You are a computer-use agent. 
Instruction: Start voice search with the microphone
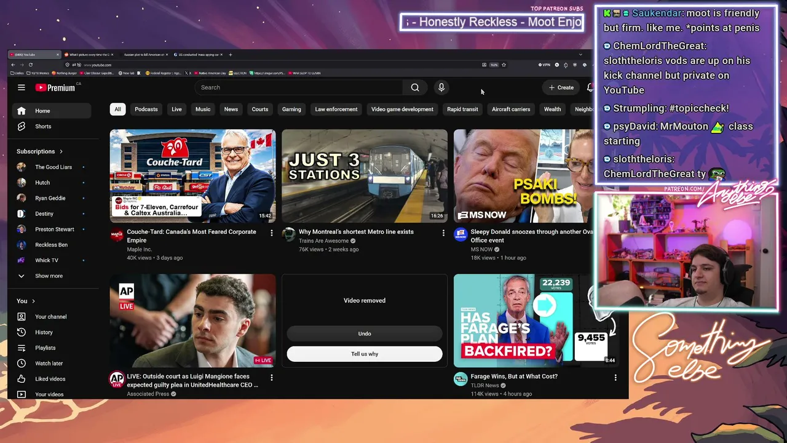coord(441,87)
